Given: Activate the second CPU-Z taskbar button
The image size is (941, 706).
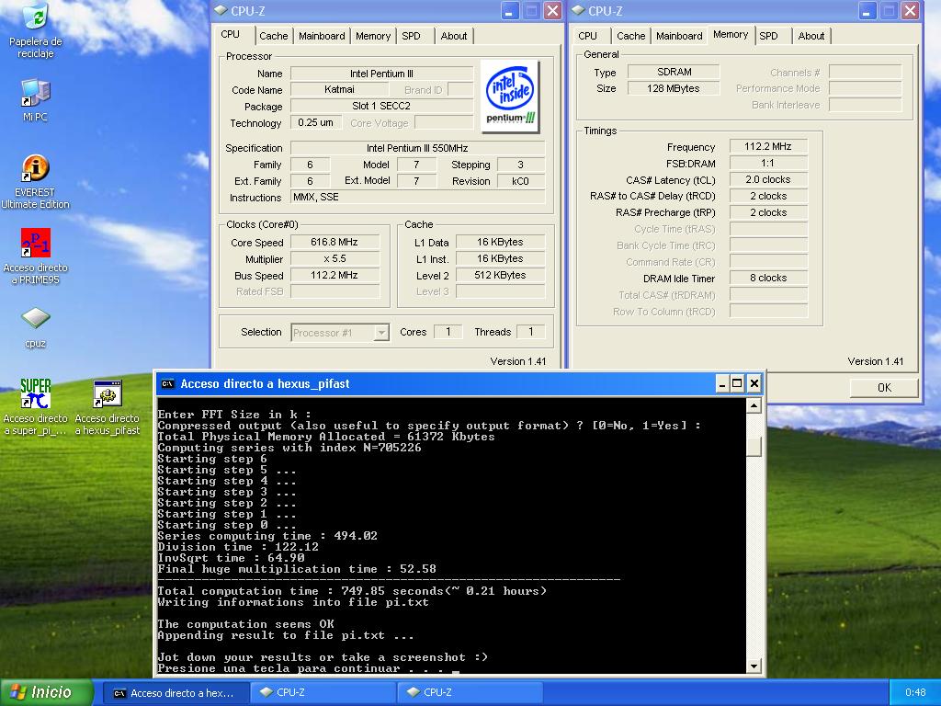Looking at the screenshot, I should (470, 693).
